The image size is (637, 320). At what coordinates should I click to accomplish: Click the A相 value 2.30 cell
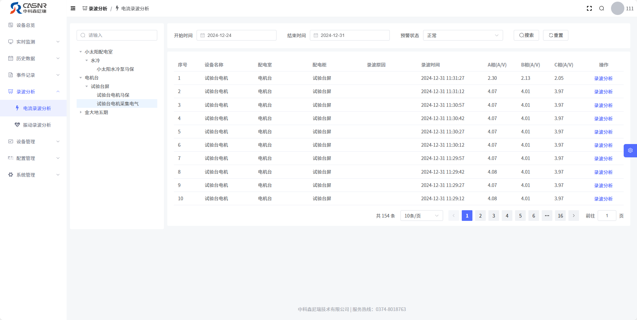pos(492,78)
